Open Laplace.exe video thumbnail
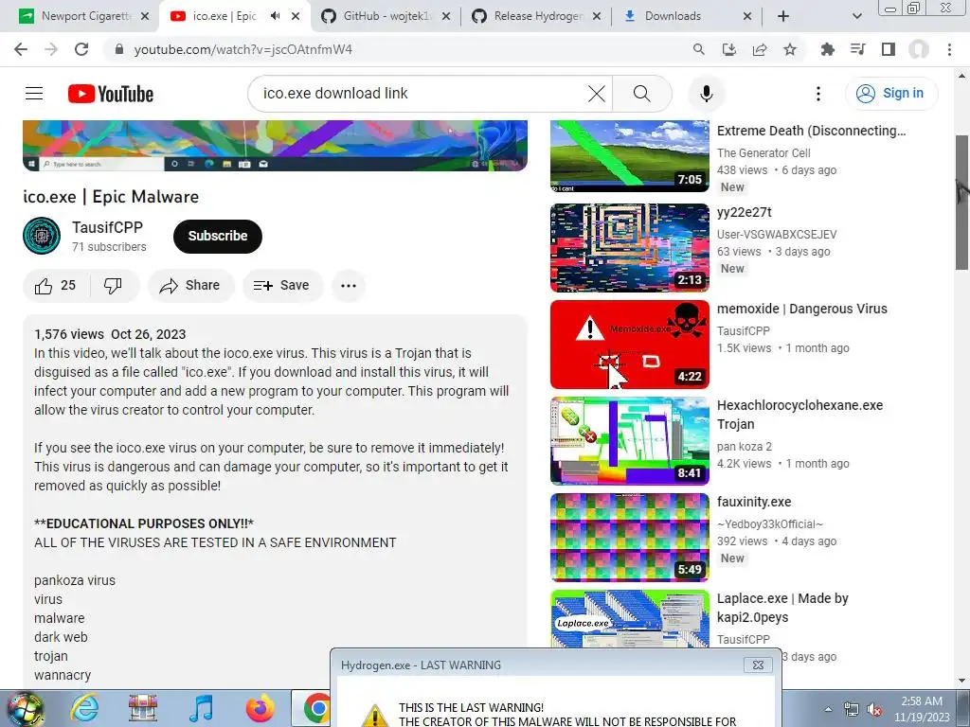Image resolution: width=970 pixels, height=727 pixels. coord(629,618)
